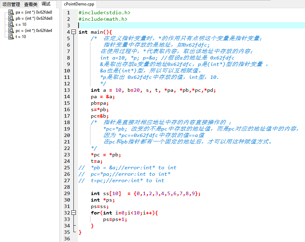Click comment line starting with *pc=*pb; 改变的
The image size is (305, 242).
coord(201,129)
